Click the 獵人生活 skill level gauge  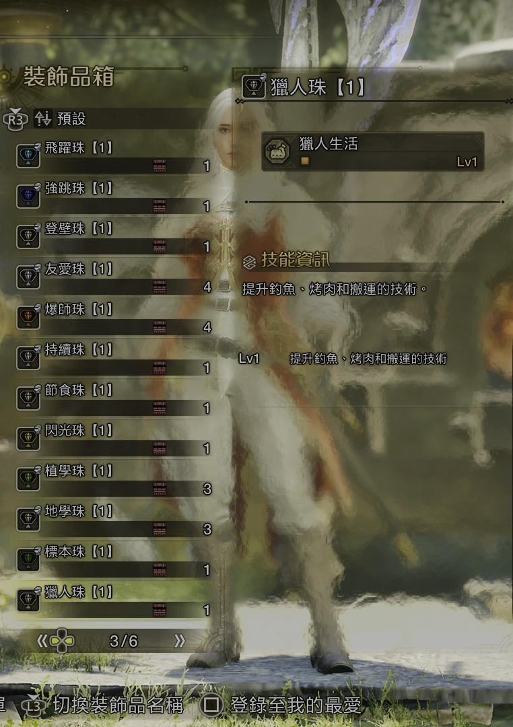305,161
